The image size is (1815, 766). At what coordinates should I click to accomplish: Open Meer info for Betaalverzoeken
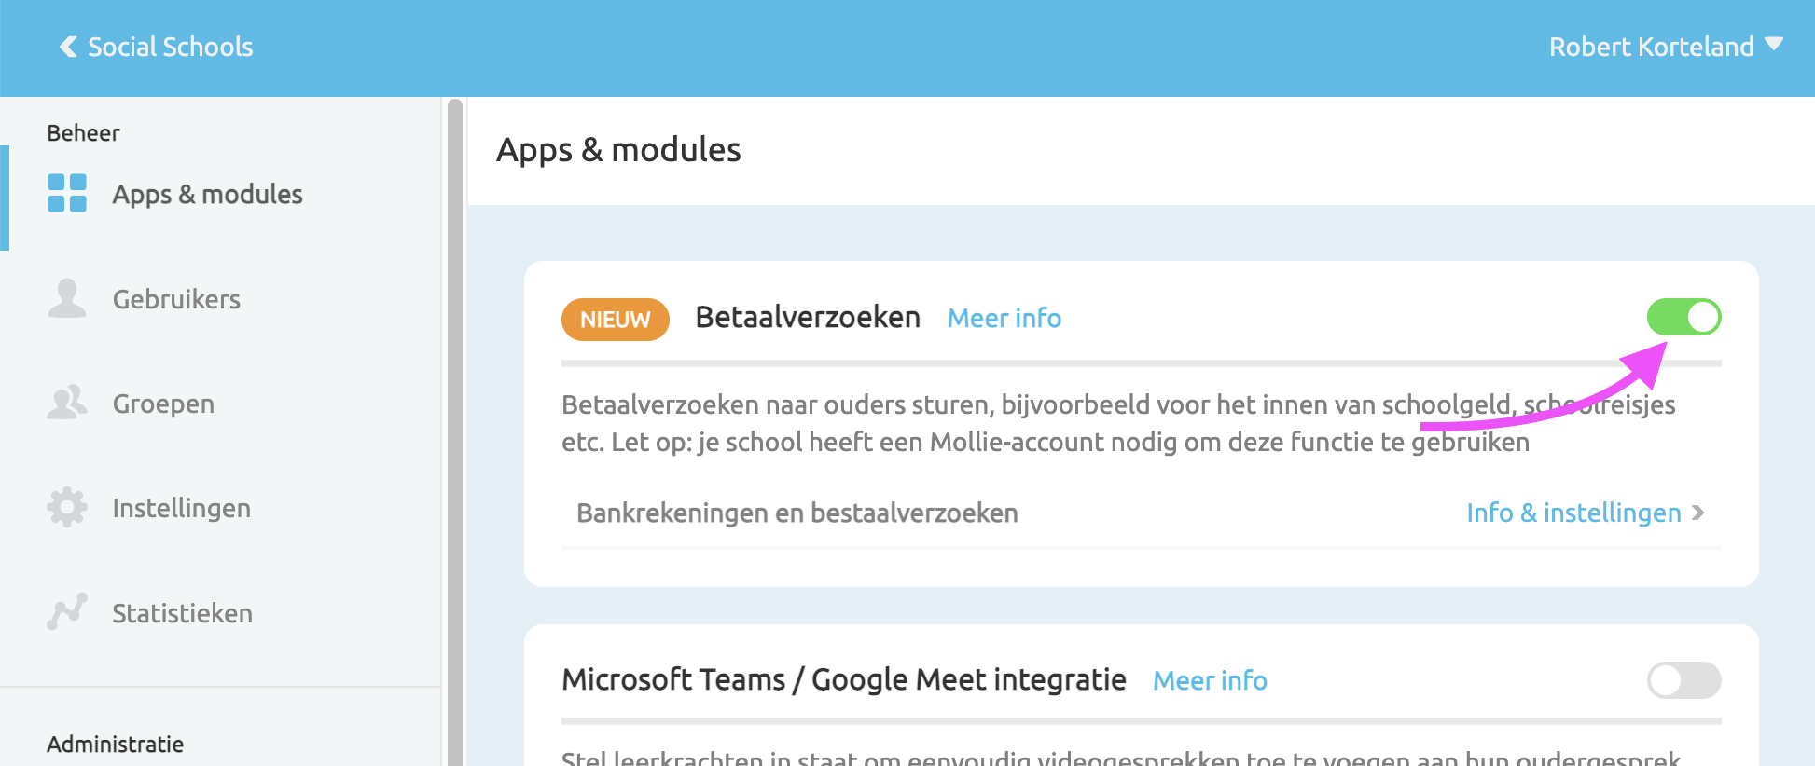[1004, 318]
